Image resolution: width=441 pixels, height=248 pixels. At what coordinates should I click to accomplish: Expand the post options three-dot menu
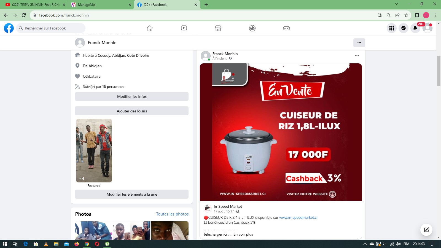(357, 56)
